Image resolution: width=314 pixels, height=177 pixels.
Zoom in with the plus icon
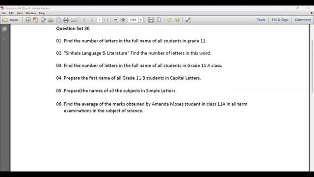(123, 20)
